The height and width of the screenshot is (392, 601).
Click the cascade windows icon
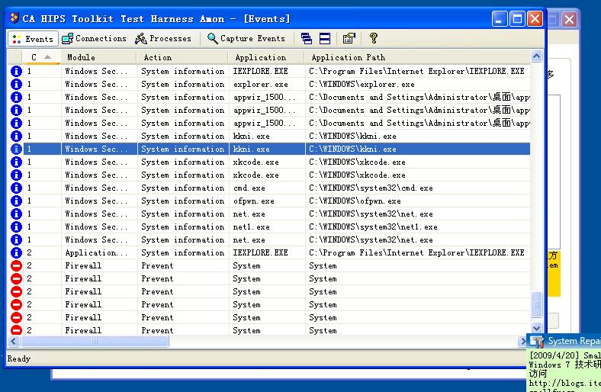307,39
